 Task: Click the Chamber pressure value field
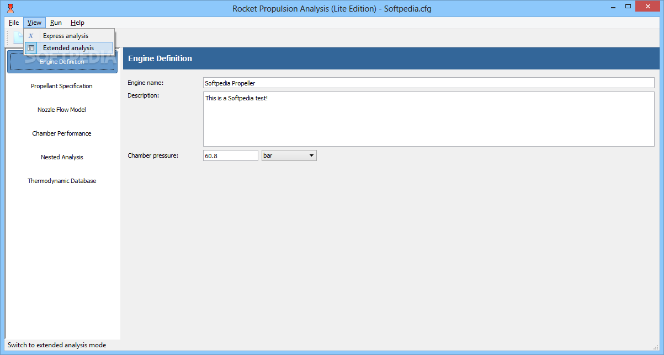231,155
